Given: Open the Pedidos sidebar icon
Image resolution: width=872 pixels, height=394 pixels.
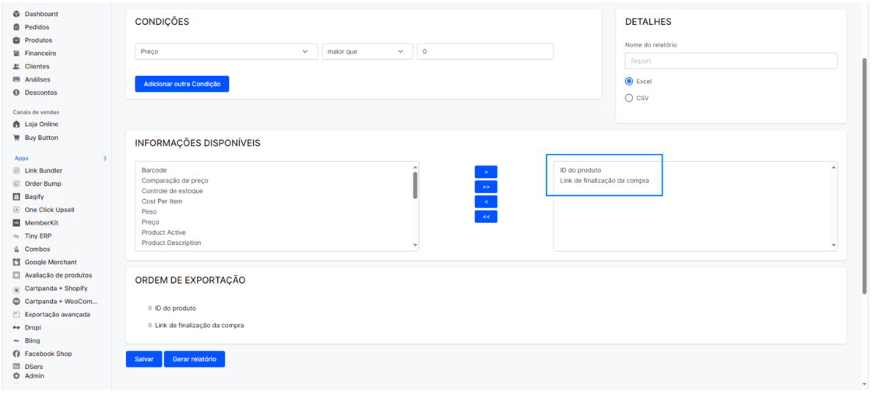Looking at the screenshot, I should click(16, 27).
